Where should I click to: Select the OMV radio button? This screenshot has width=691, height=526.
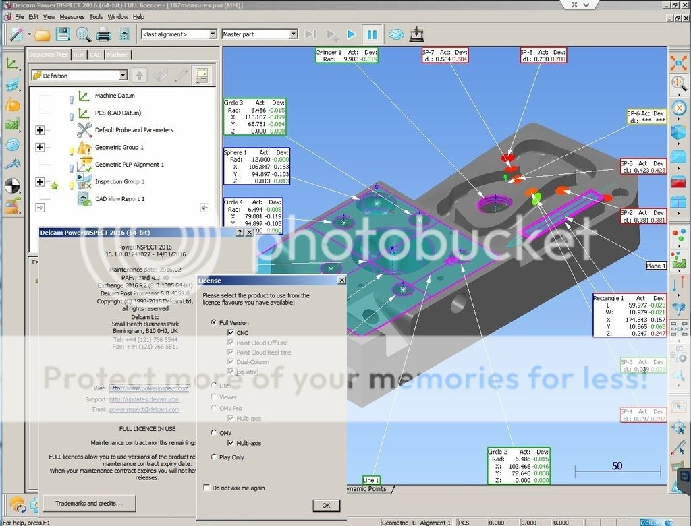coord(214,432)
